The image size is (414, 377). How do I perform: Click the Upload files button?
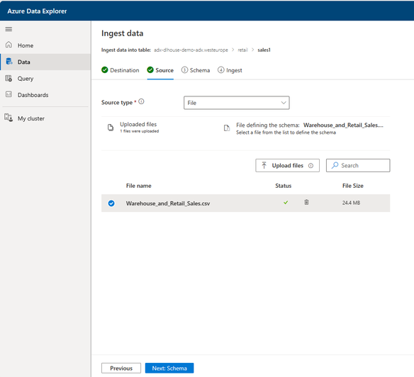click(x=287, y=166)
